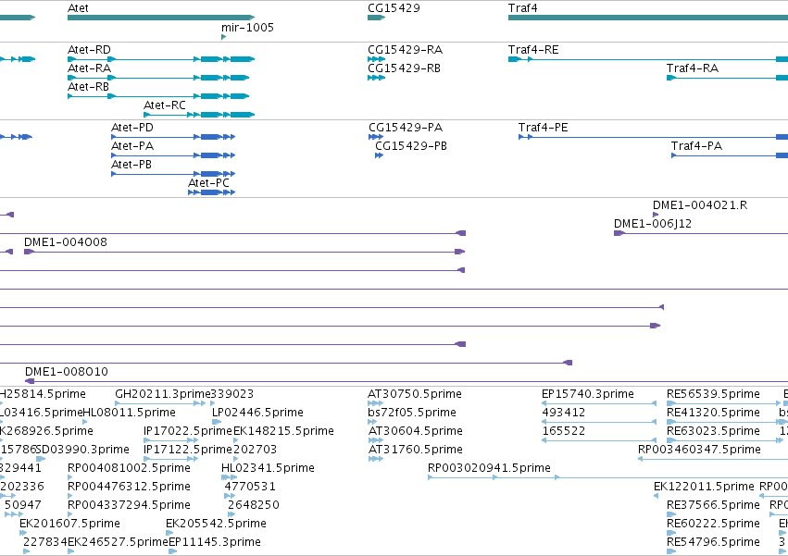Image resolution: width=788 pixels, height=556 pixels.
Task: Select the RP004081002.5prime EST label
Action: pos(129,468)
